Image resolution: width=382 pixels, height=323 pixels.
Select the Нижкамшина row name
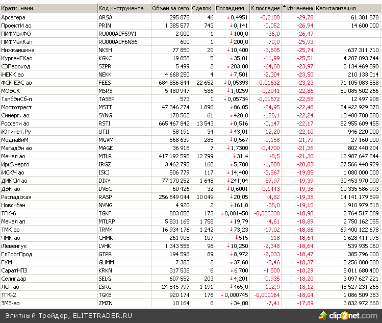click(x=18, y=50)
